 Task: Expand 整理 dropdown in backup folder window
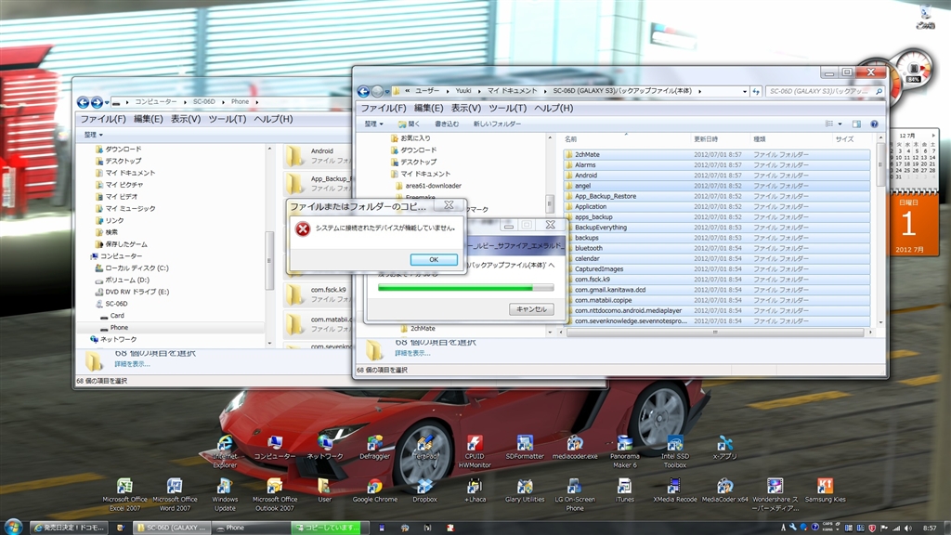pos(373,124)
